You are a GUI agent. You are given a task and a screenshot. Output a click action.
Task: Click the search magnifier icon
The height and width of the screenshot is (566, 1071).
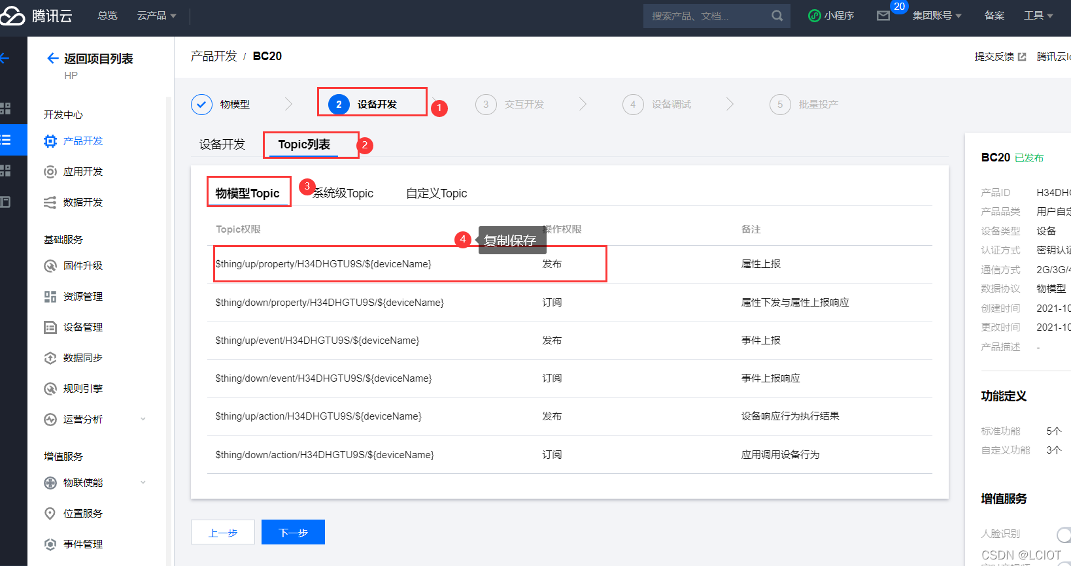click(x=777, y=16)
